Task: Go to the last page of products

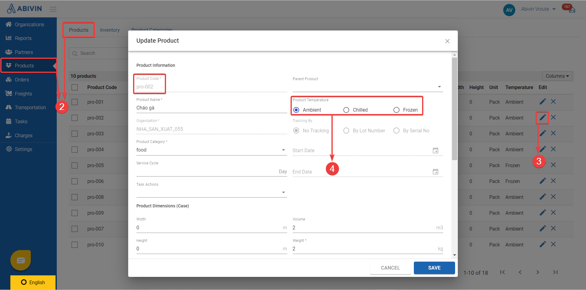Action: (x=555, y=272)
